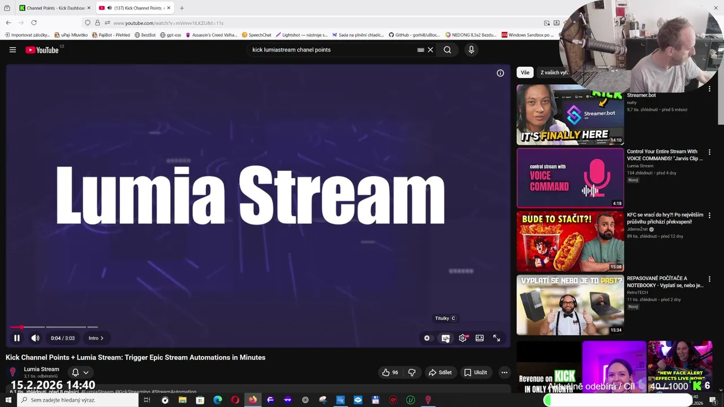The width and height of the screenshot is (724, 407).
Task: Open Firefox from taskbar
Action: tap(253, 400)
